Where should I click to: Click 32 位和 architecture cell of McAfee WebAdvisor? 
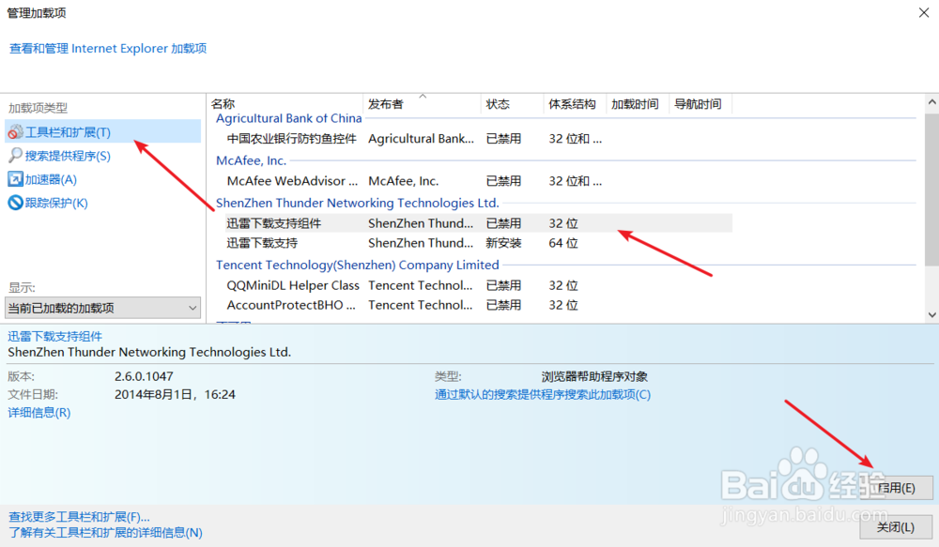[x=575, y=181]
